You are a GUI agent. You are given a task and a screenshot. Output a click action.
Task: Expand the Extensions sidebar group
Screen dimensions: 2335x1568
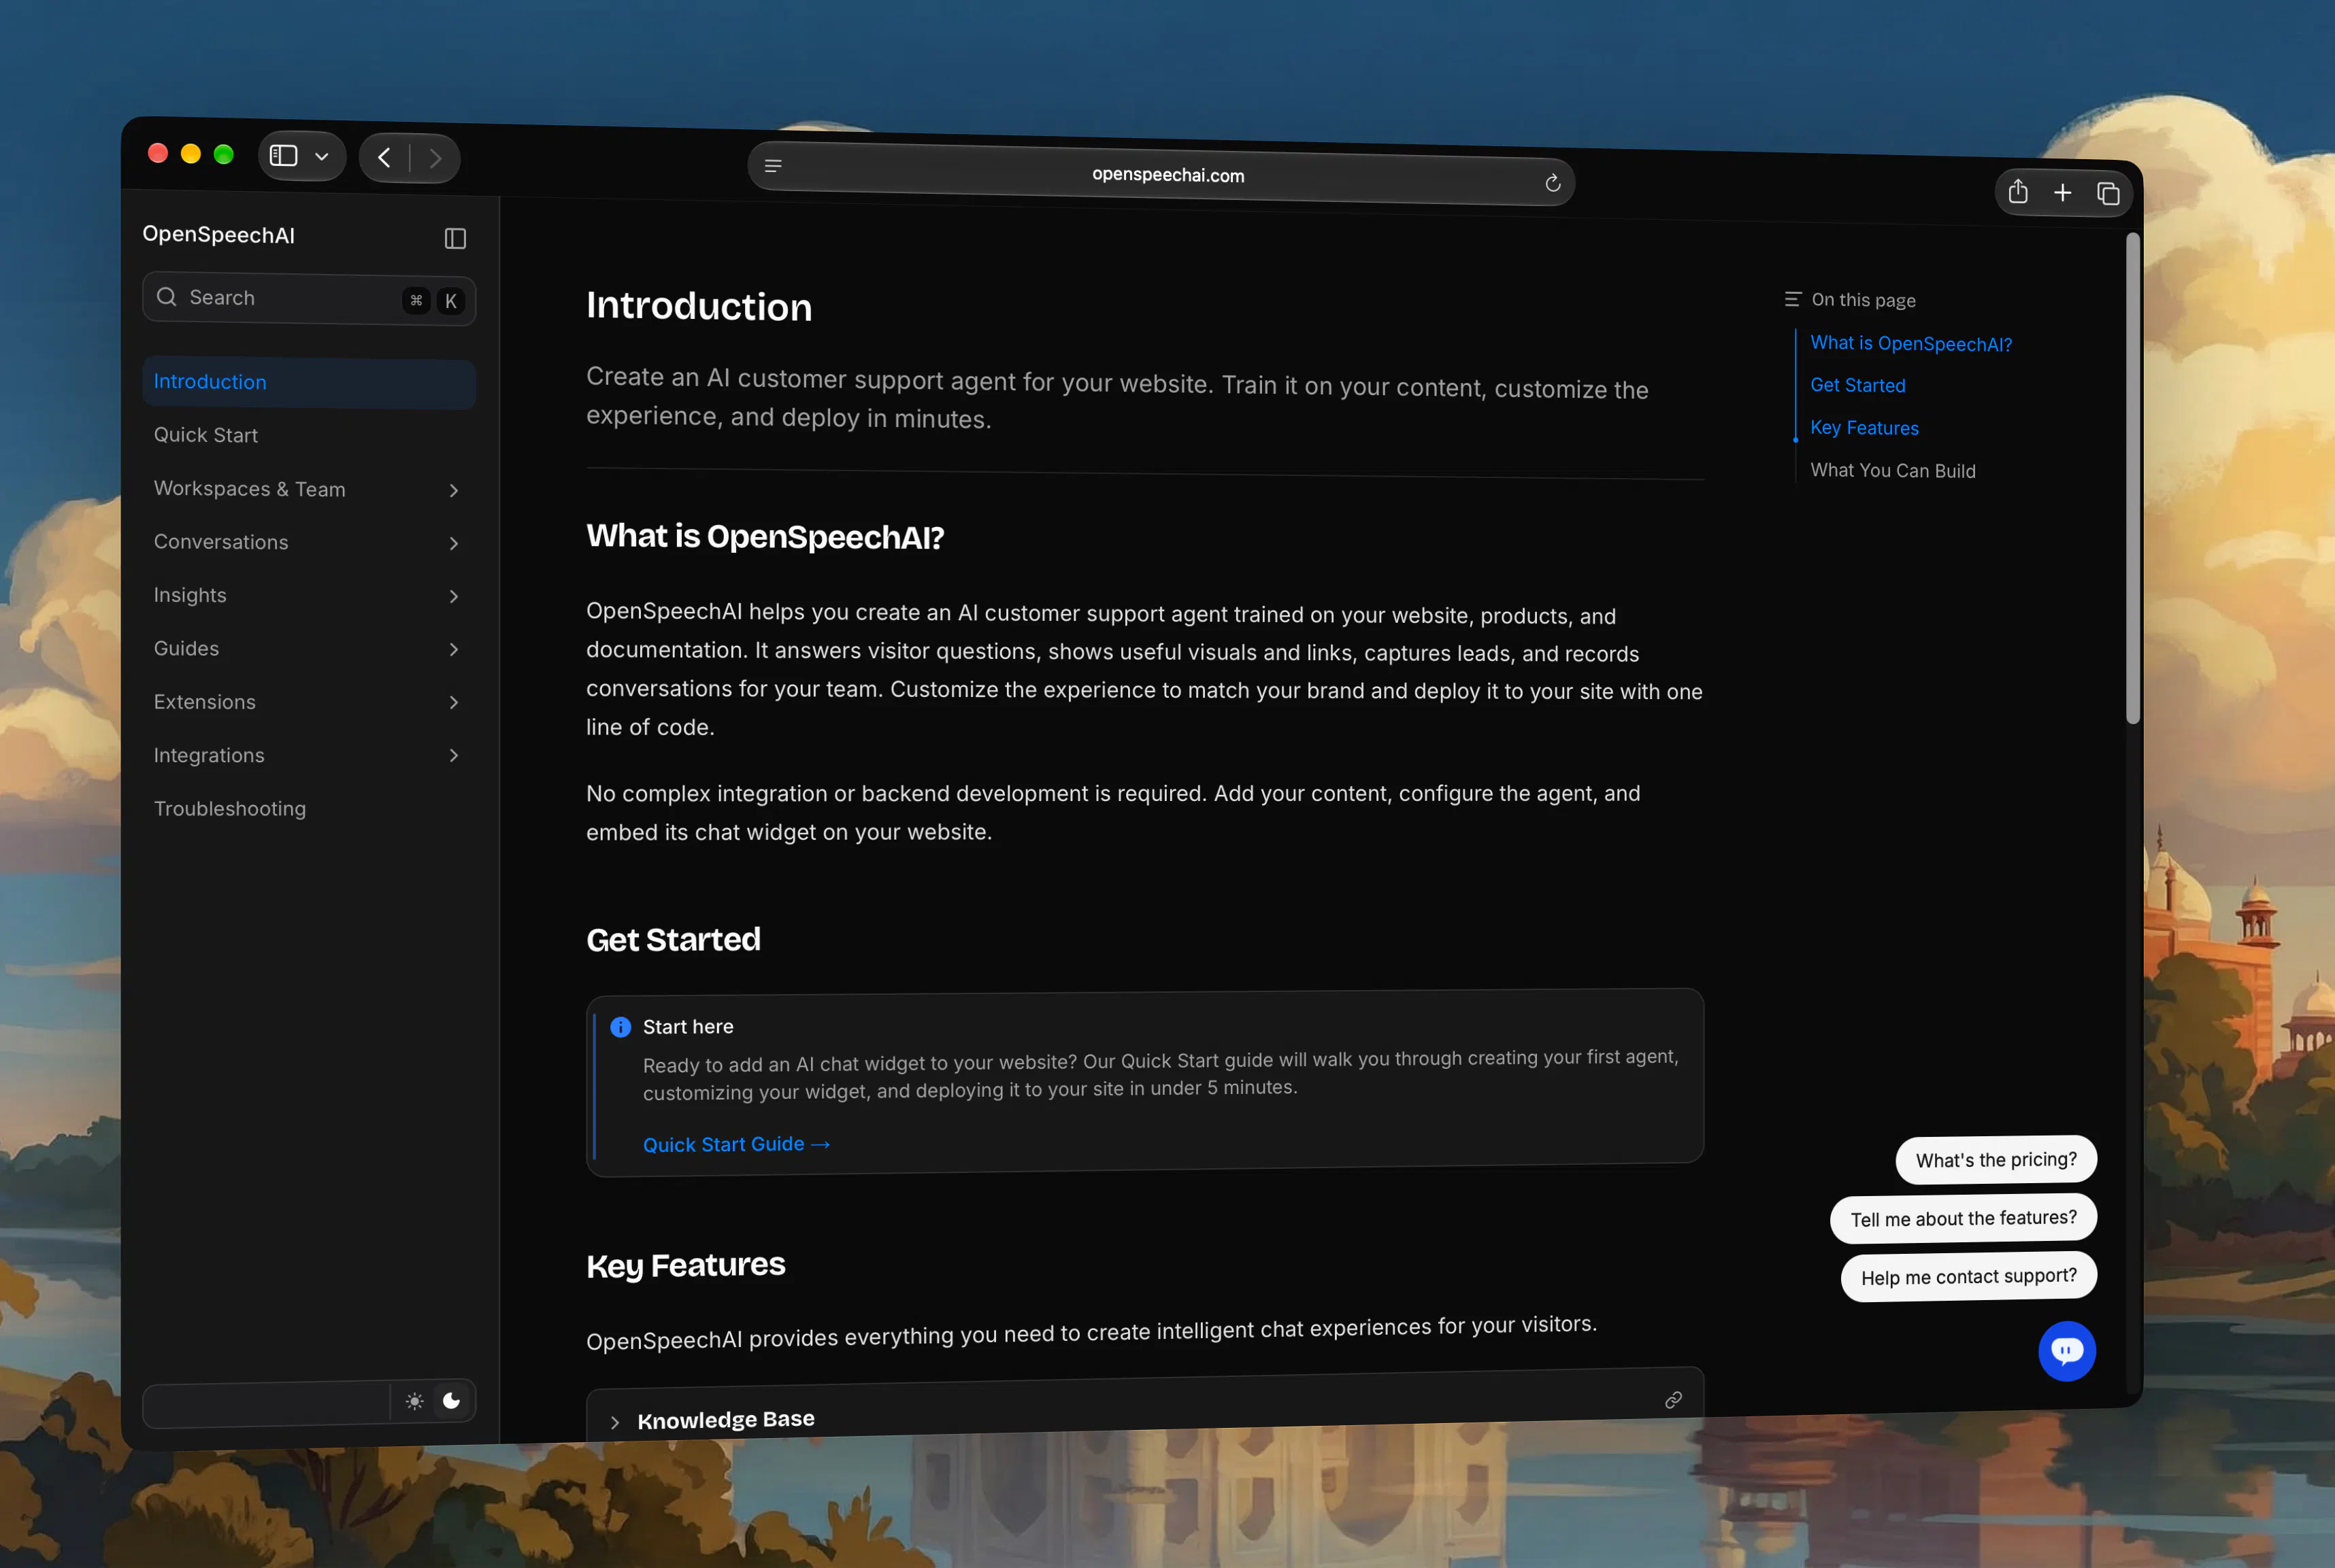[453, 702]
